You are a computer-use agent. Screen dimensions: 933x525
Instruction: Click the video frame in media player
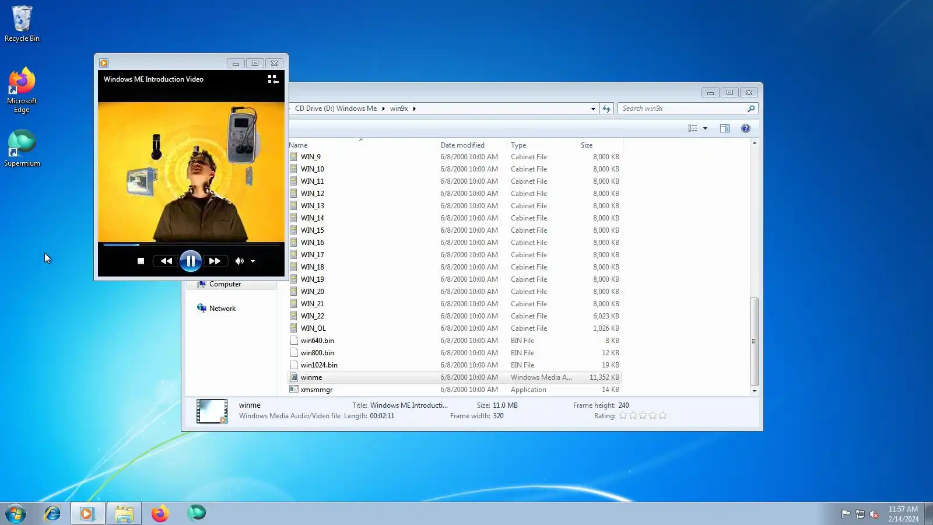coord(191,172)
